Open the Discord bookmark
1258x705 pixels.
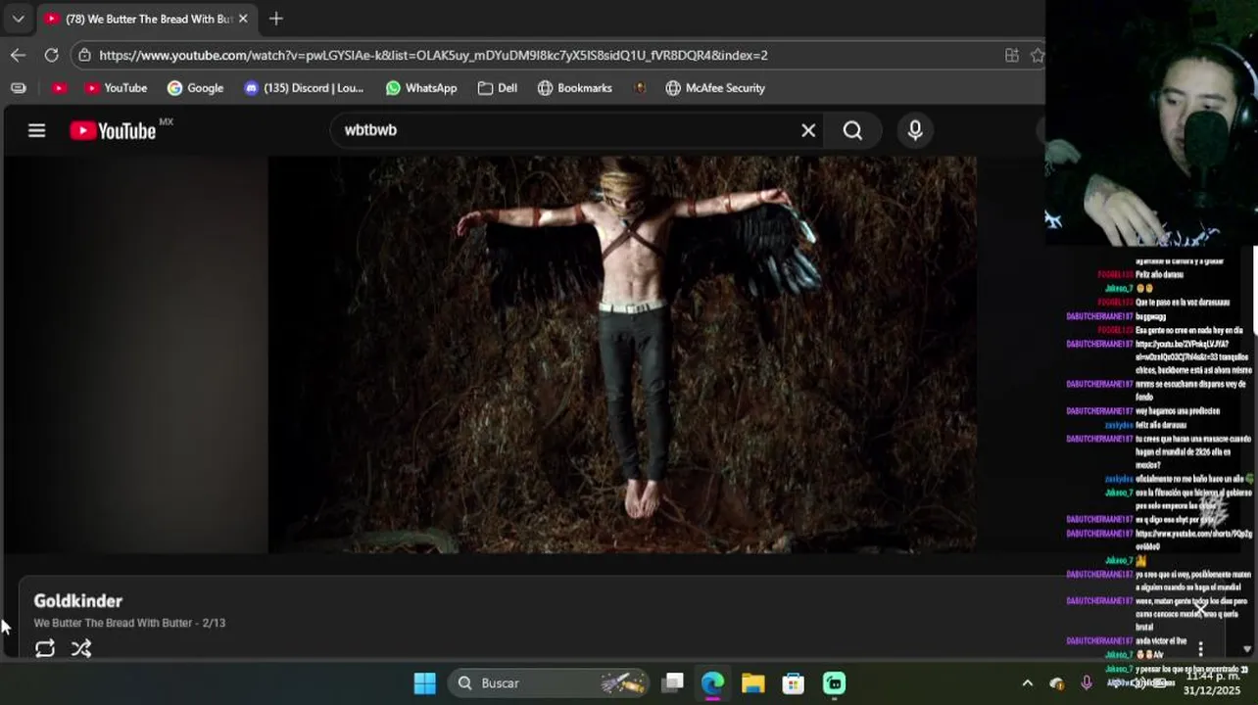304,88
